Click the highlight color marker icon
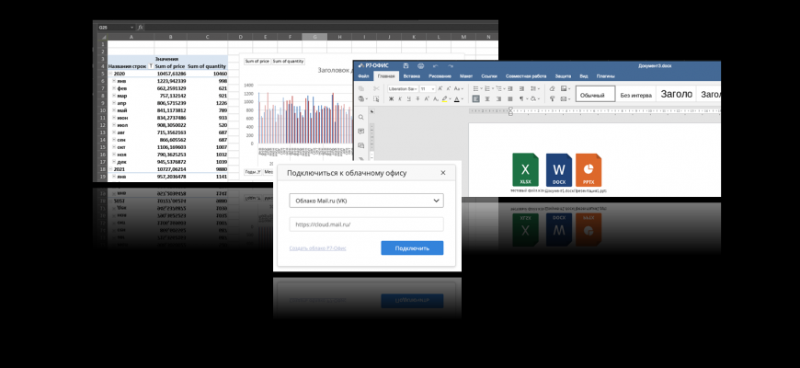Screen dimensions: 800x368 pos(444,99)
